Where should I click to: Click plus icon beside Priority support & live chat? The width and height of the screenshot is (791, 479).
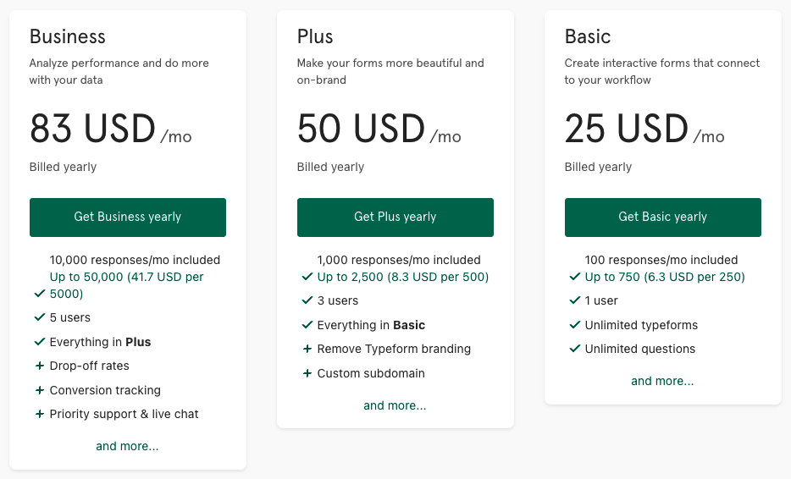pyautogui.click(x=39, y=414)
